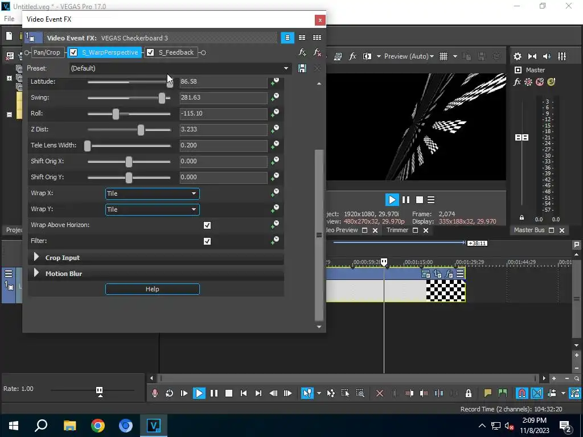Viewport: 583px width, 437px height.
Task: Click the Record microphone icon in transport bar
Action: point(155,393)
